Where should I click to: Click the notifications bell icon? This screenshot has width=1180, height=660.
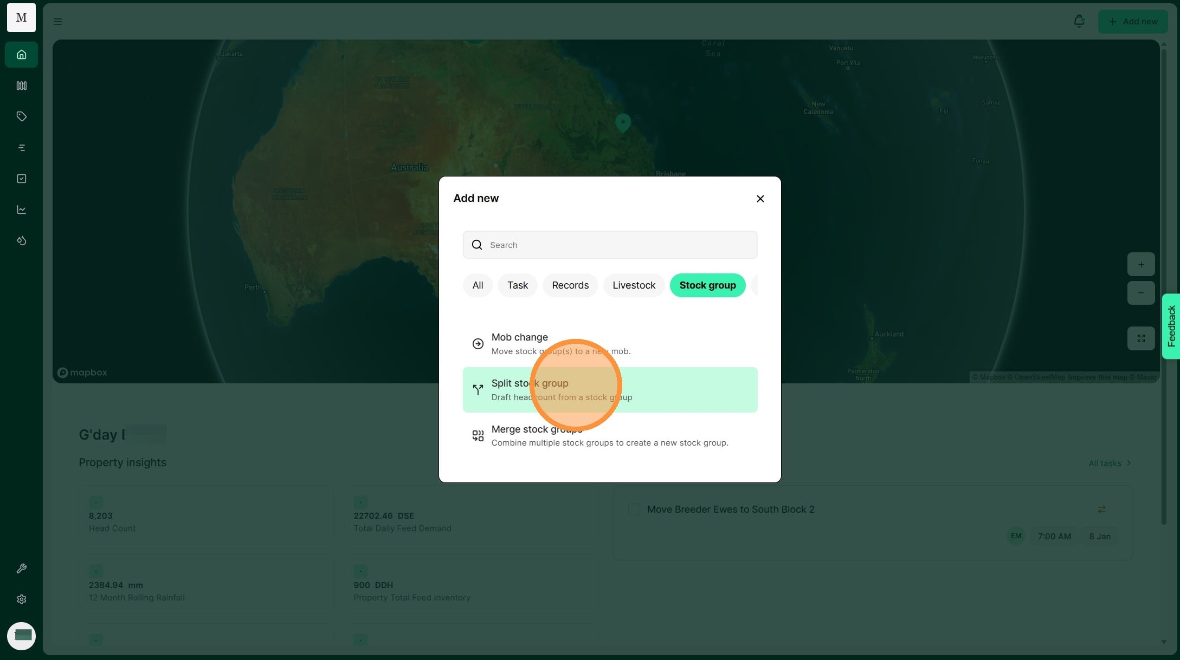click(1079, 21)
